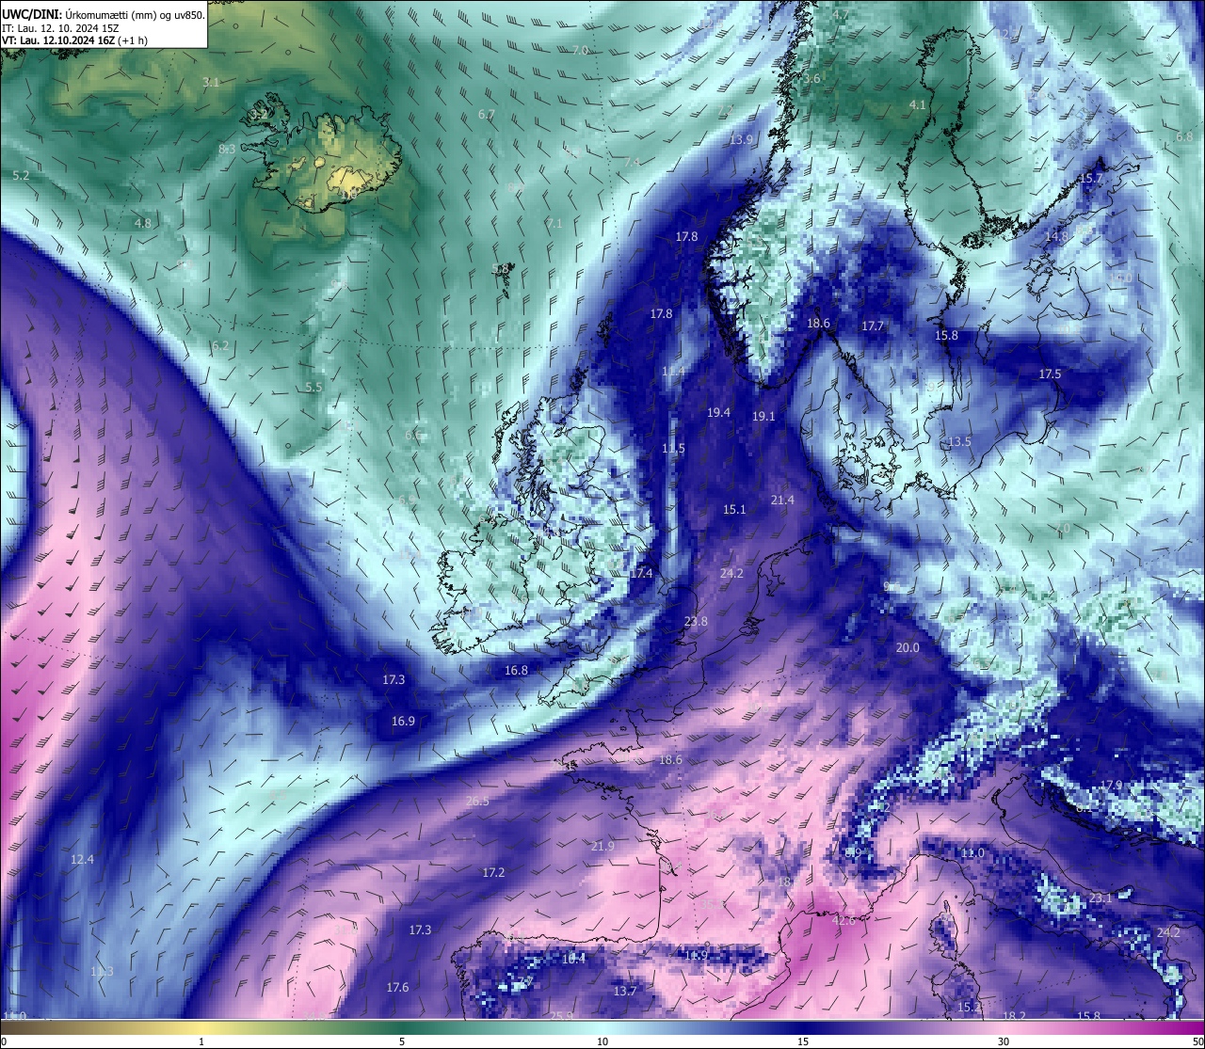Click the 14.8 value near the Gulf of Finland
The width and height of the screenshot is (1205, 1049).
(x=1057, y=237)
